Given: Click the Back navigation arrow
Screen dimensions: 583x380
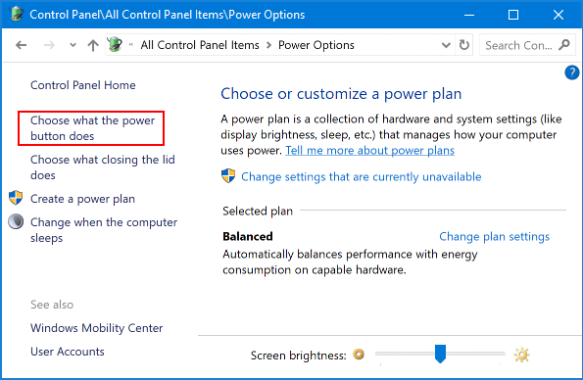Looking at the screenshot, I should coord(21,45).
